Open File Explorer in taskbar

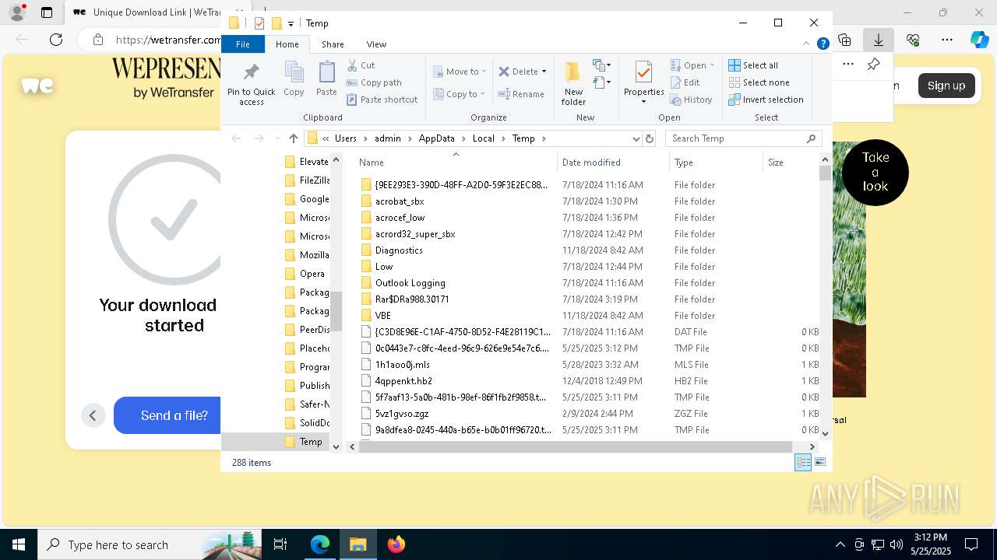pyautogui.click(x=358, y=544)
